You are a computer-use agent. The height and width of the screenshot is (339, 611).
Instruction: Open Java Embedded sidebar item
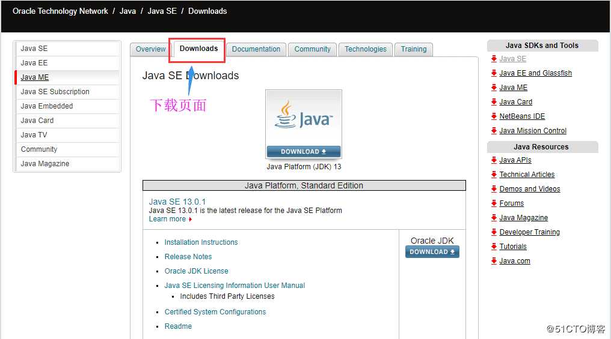(x=68, y=106)
